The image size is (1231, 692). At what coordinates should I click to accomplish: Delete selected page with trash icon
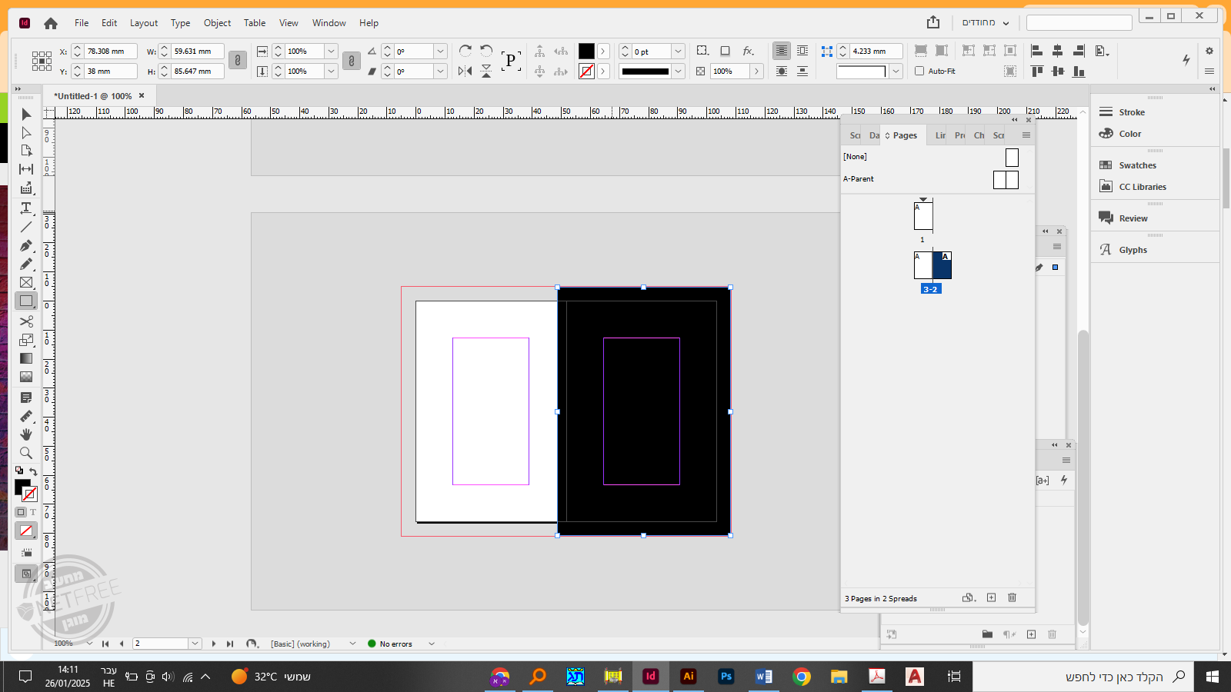(x=1012, y=597)
